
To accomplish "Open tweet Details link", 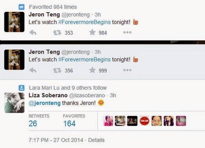I will pyautogui.click(x=96, y=140).
